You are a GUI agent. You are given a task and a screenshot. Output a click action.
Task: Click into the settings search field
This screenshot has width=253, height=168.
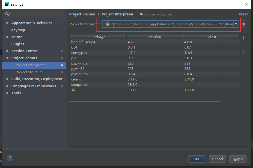click(34, 14)
